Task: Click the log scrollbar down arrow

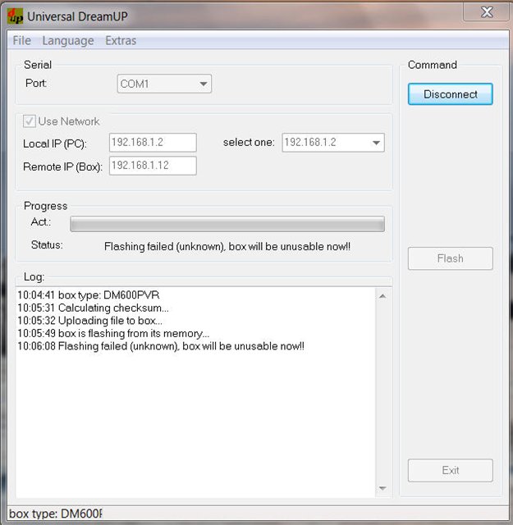Action: tap(382, 488)
